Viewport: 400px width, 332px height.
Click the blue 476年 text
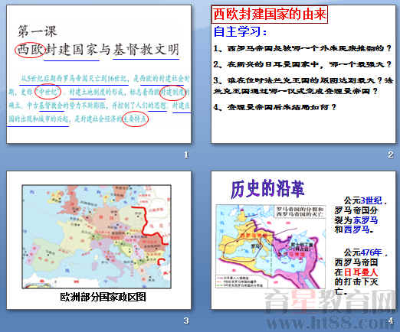pyautogui.click(x=372, y=252)
